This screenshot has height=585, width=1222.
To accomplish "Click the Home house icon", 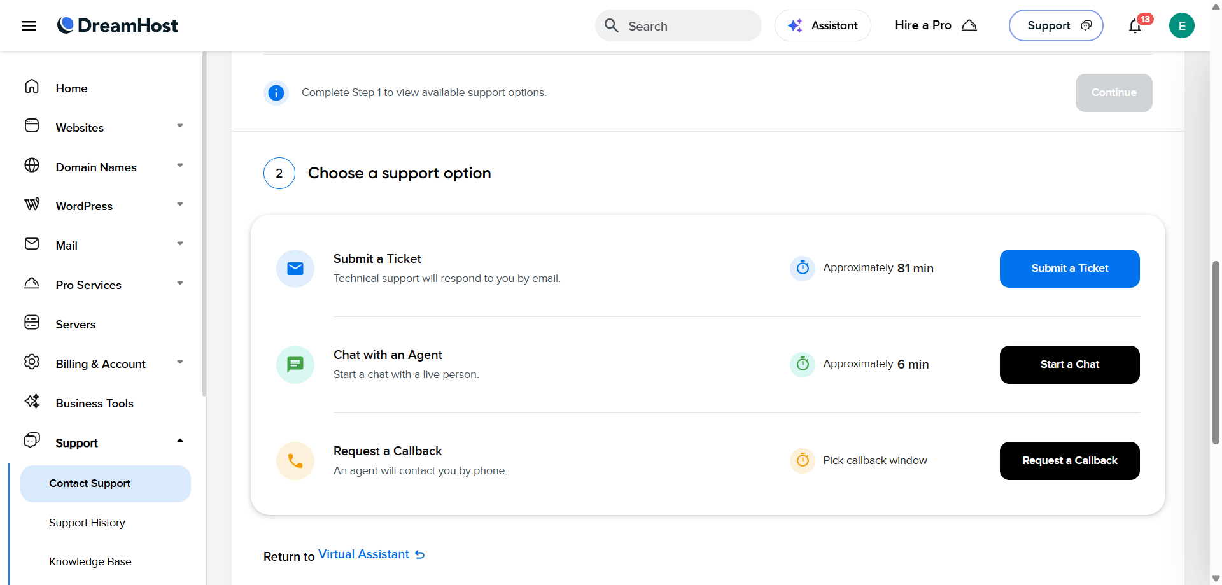I will tap(32, 87).
